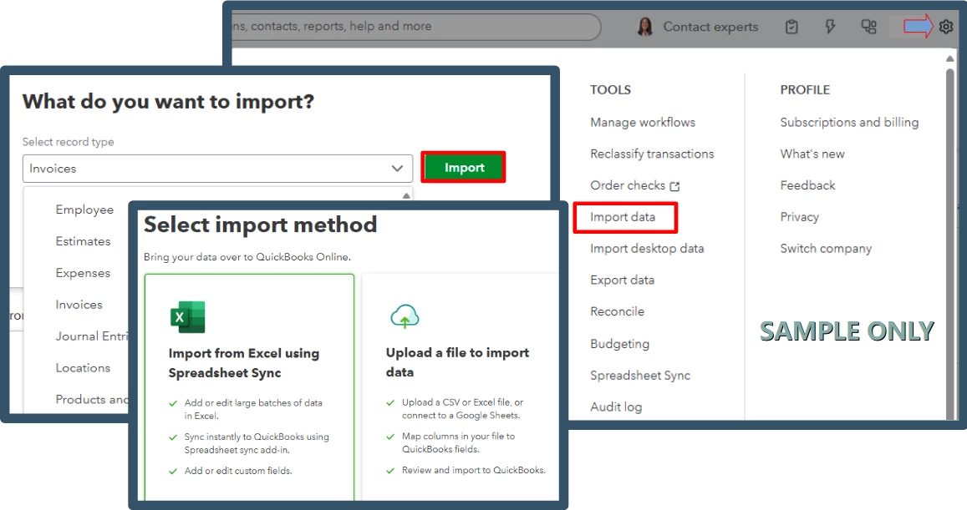This screenshot has width=967, height=510.
Task: Open Feedback under Profile
Action: (x=808, y=185)
